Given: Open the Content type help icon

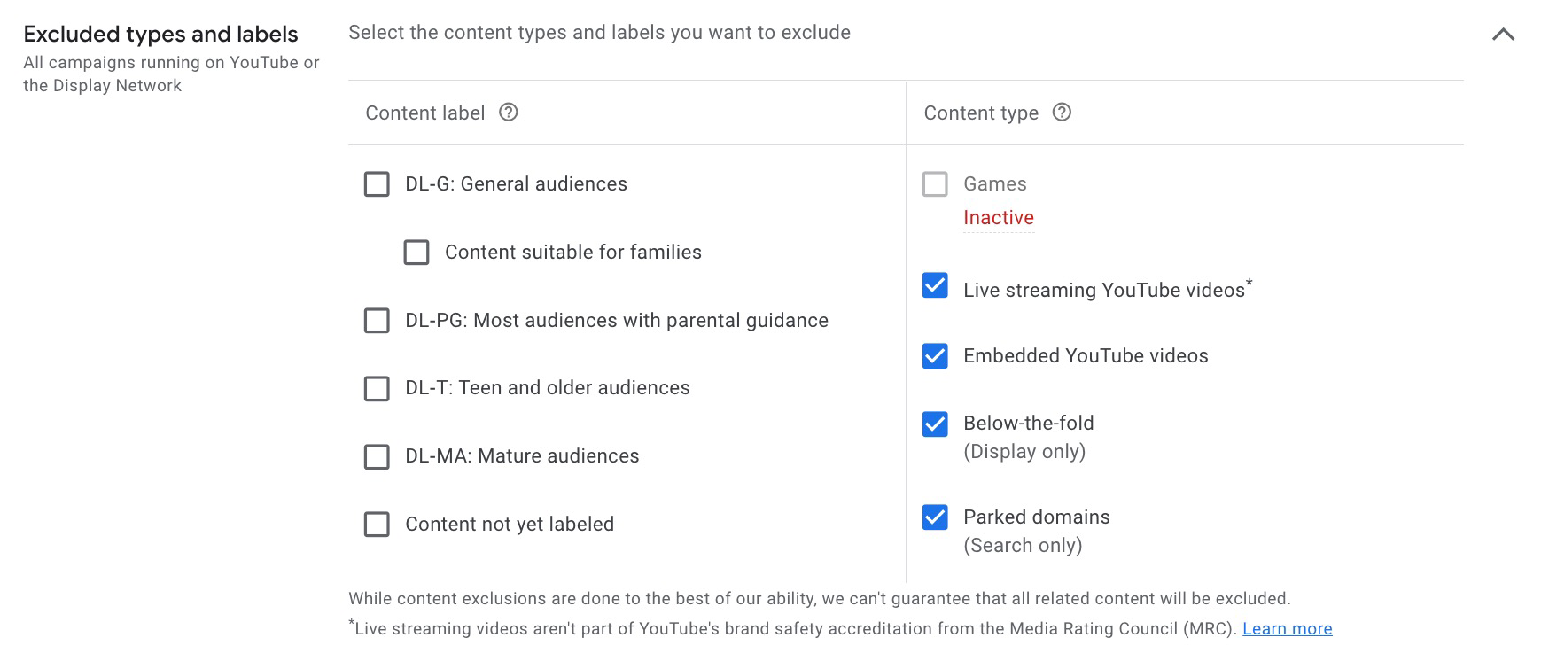Looking at the screenshot, I should coord(1062,113).
